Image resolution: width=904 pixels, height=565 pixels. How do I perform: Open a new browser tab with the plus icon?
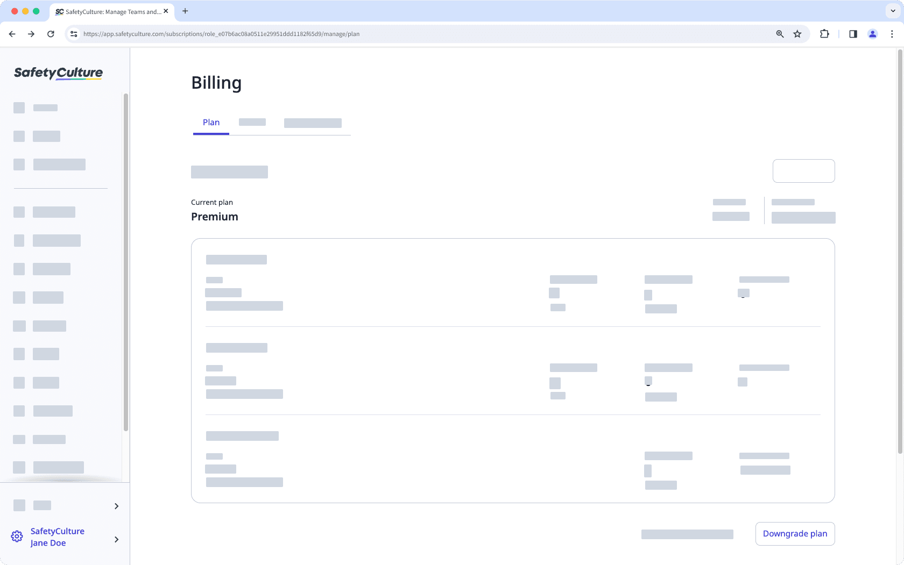point(185,11)
